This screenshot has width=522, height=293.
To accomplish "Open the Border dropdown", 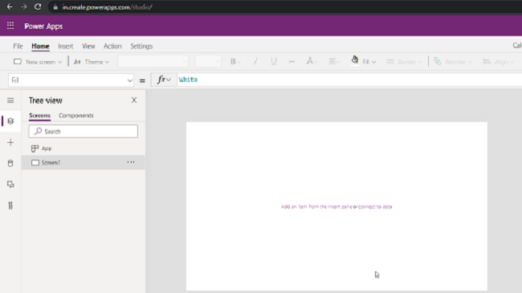I will 404,62.
